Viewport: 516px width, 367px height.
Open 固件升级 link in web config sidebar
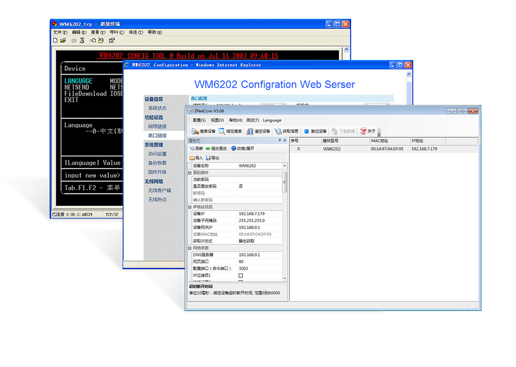[157, 172]
